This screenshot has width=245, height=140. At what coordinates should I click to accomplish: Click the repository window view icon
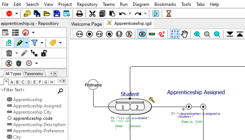tap(6, 33)
